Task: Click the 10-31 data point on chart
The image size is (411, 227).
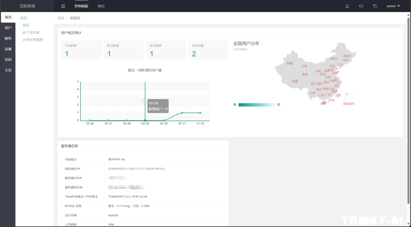Action: click(182, 113)
